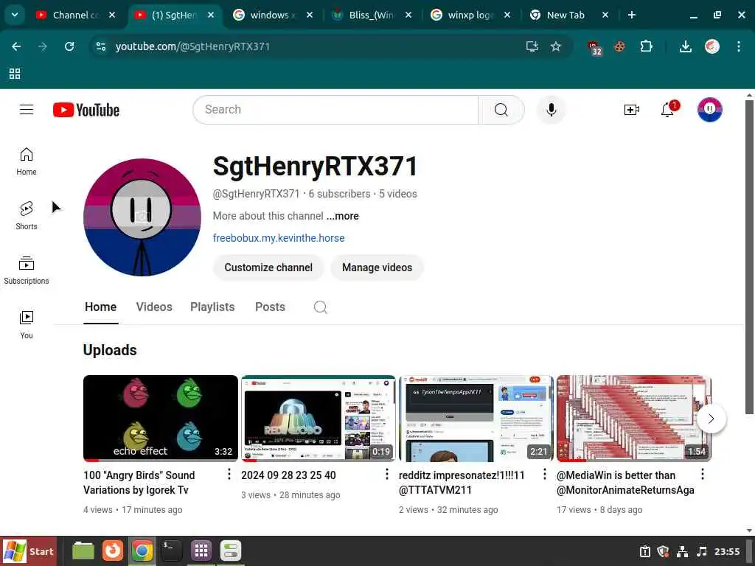Open browser downloads icon

[685, 46]
